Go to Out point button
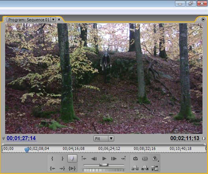Screen dimensions: 208x174 pos(62,168)
